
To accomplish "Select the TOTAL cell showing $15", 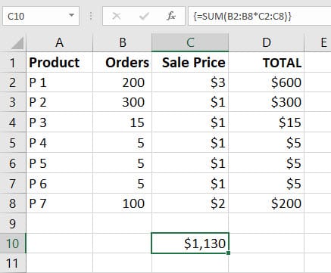I will [x=267, y=123].
